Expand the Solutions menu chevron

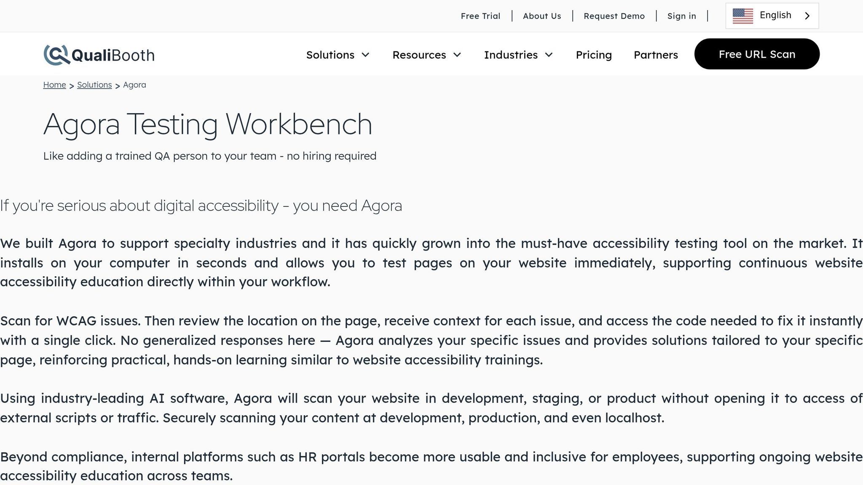pos(366,55)
